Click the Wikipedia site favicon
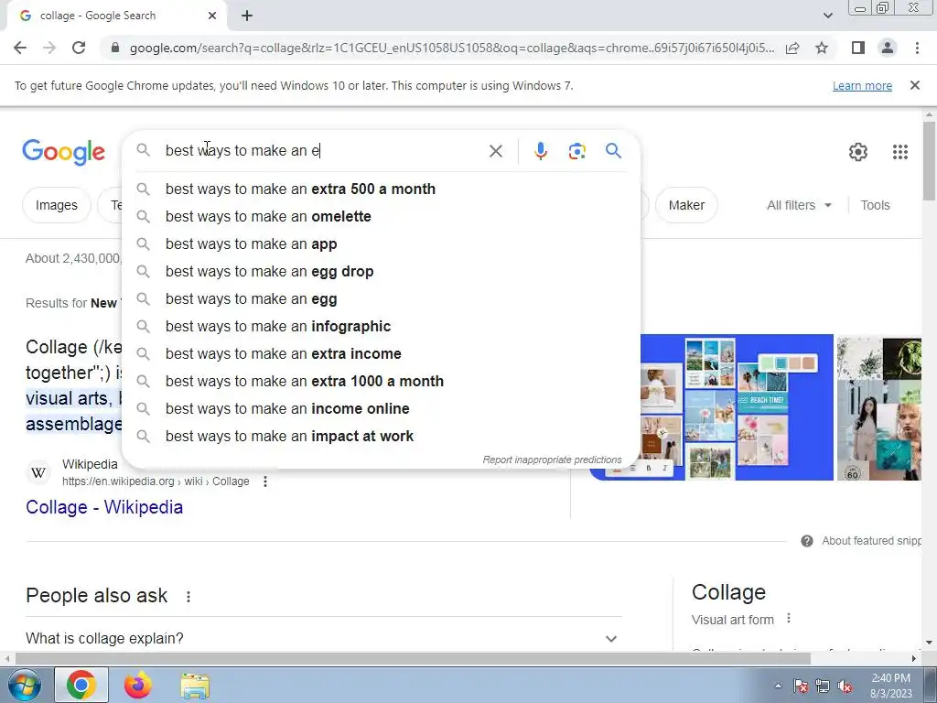Screen dimensions: 937x703 point(38,473)
